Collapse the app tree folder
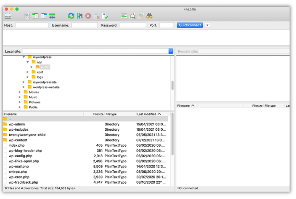 tap(28, 62)
